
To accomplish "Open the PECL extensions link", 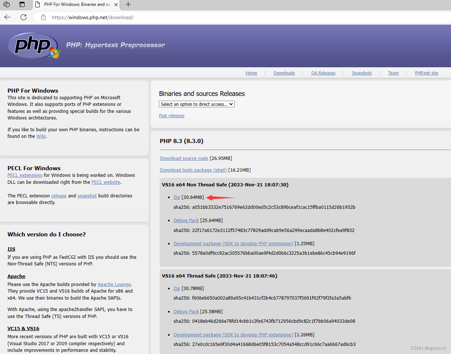I will pos(25,175).
